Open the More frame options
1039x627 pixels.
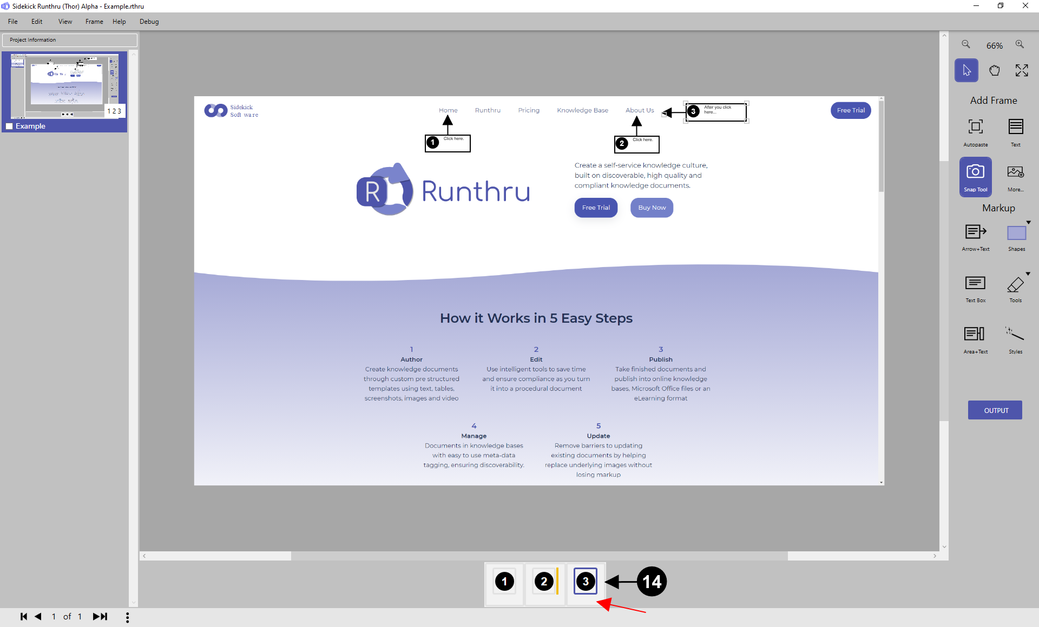(1016, 178)
